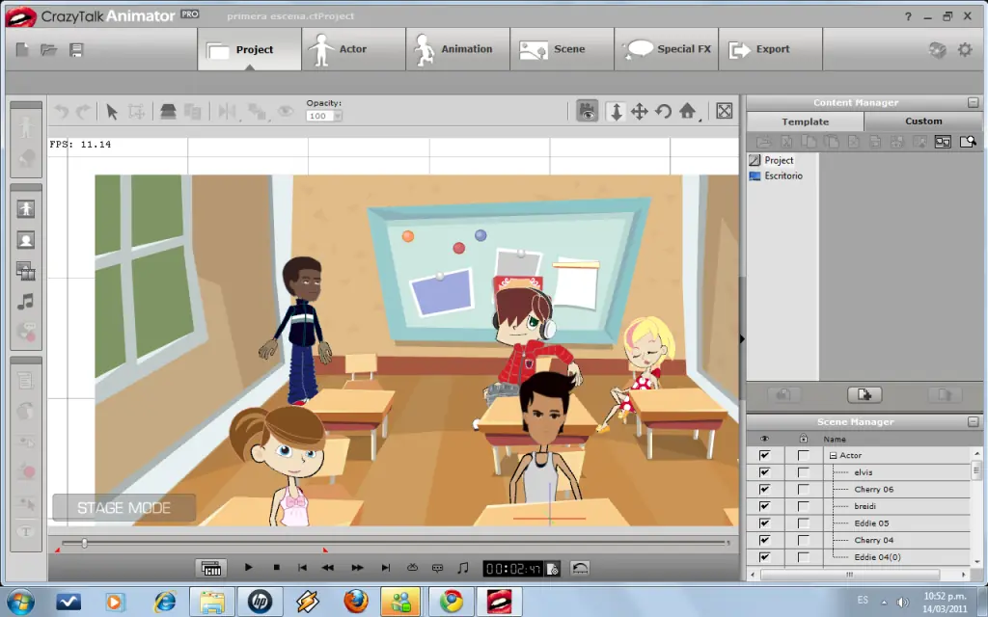
Task: Select the arrow pointer tool
Action: click(112, 112)
